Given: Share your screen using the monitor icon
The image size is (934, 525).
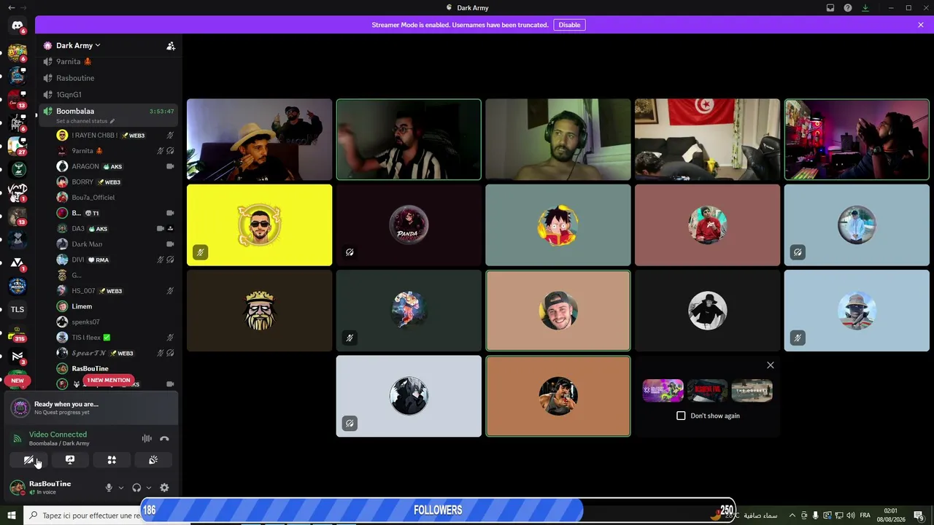Looking at the screenshot, I should [70, 460].
